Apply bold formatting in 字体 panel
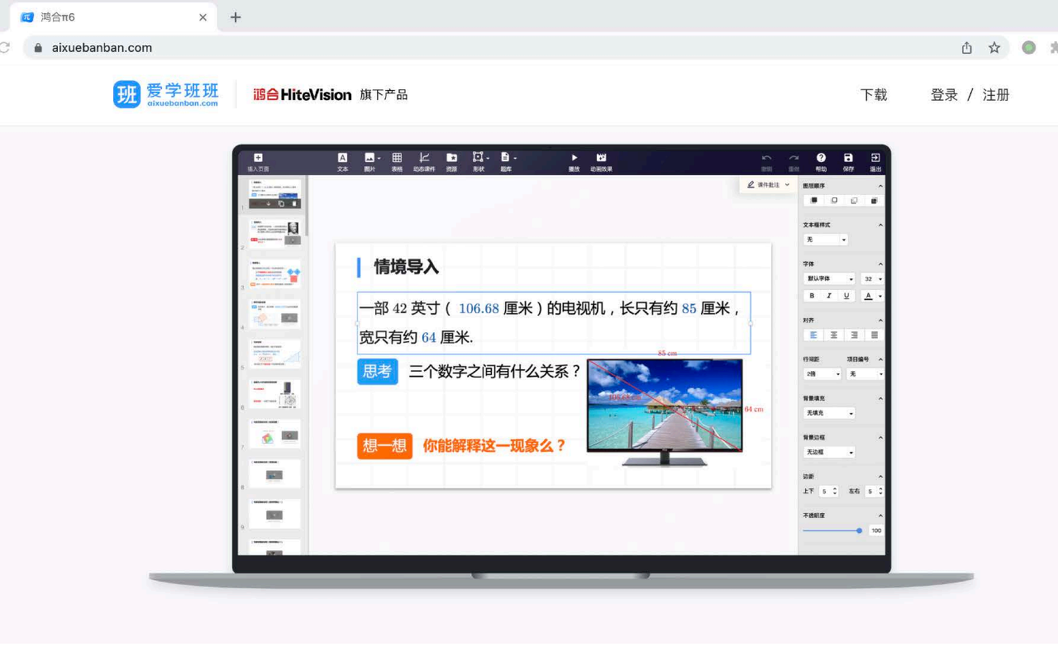This screenshot has width=1058, height=661. point(811,296)
